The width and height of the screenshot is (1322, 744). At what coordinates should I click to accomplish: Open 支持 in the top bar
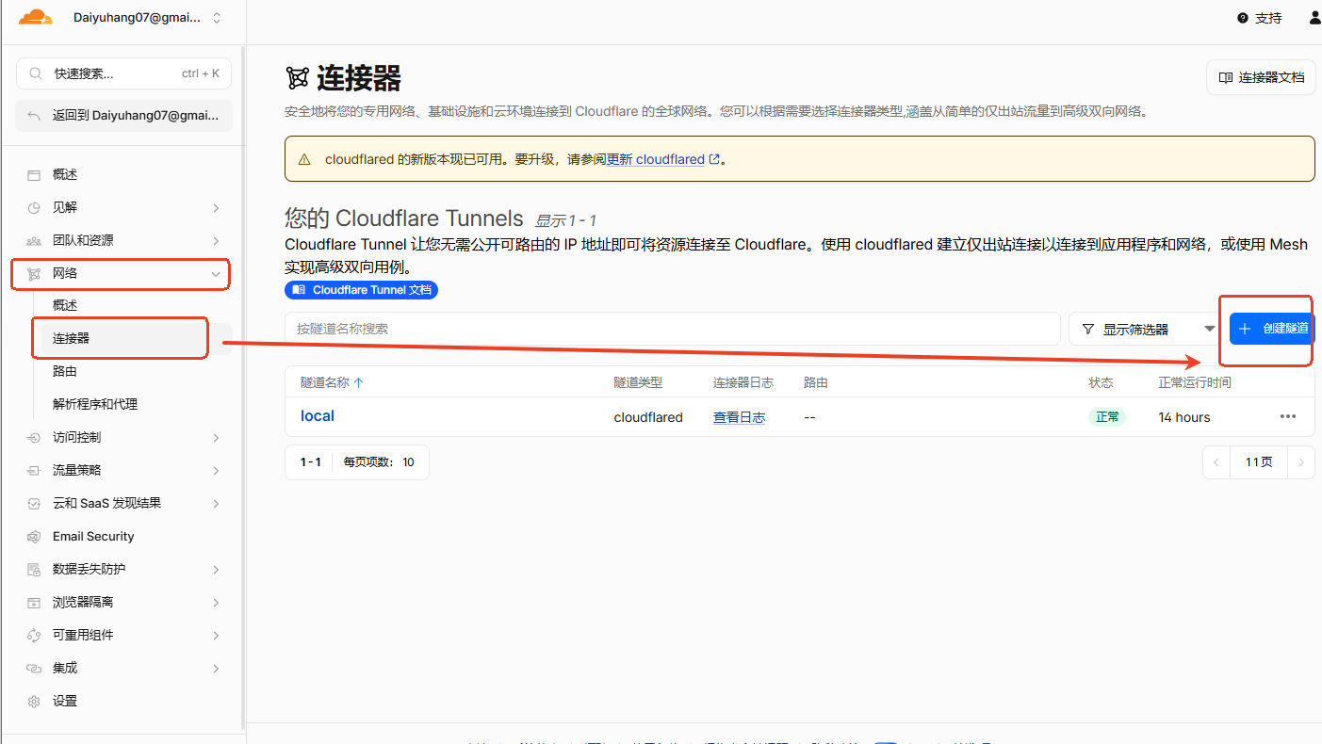[x=1260, y=18]
